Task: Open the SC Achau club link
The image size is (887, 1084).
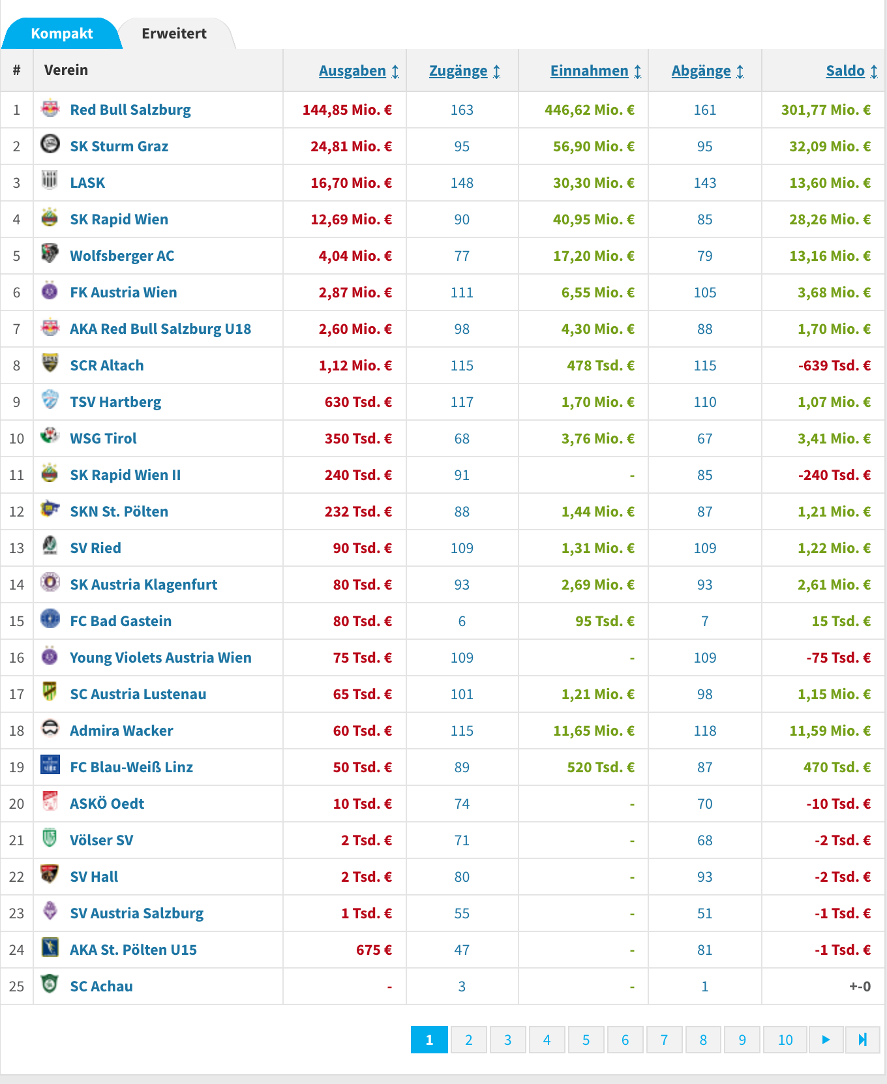Action: pyautogui.click(x=101, y=986)
